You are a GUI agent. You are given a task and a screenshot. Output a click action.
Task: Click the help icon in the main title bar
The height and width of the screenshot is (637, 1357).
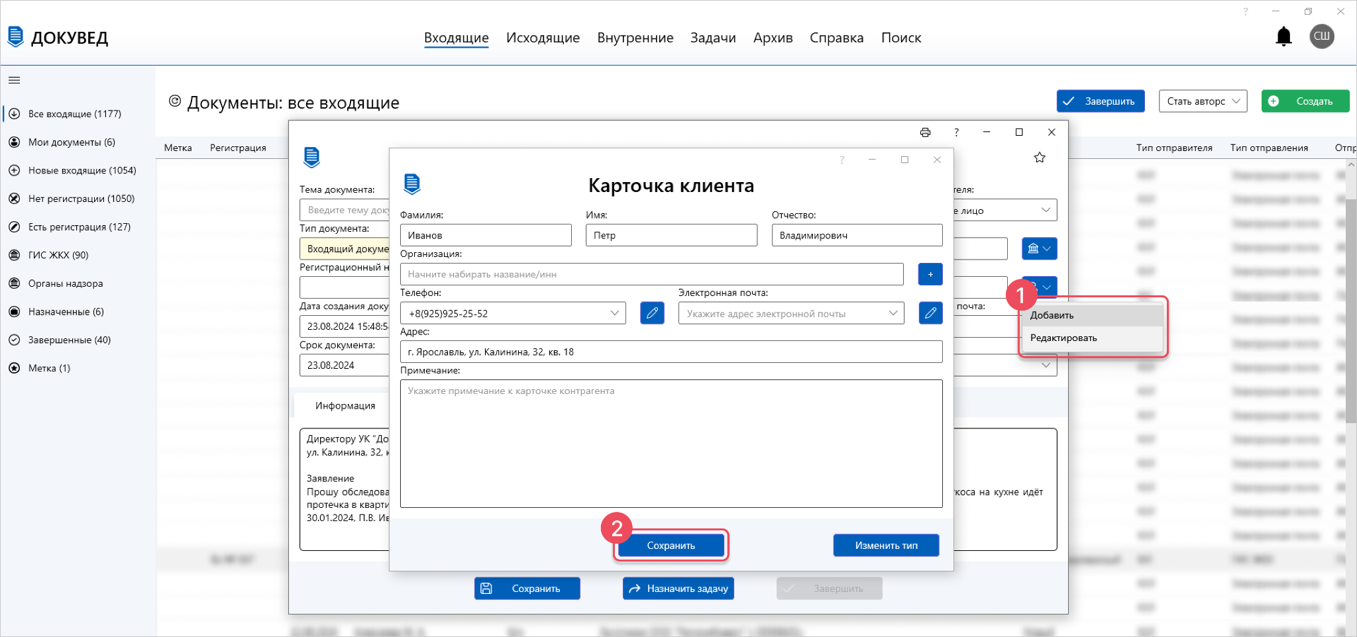[x=1246, y=11]
